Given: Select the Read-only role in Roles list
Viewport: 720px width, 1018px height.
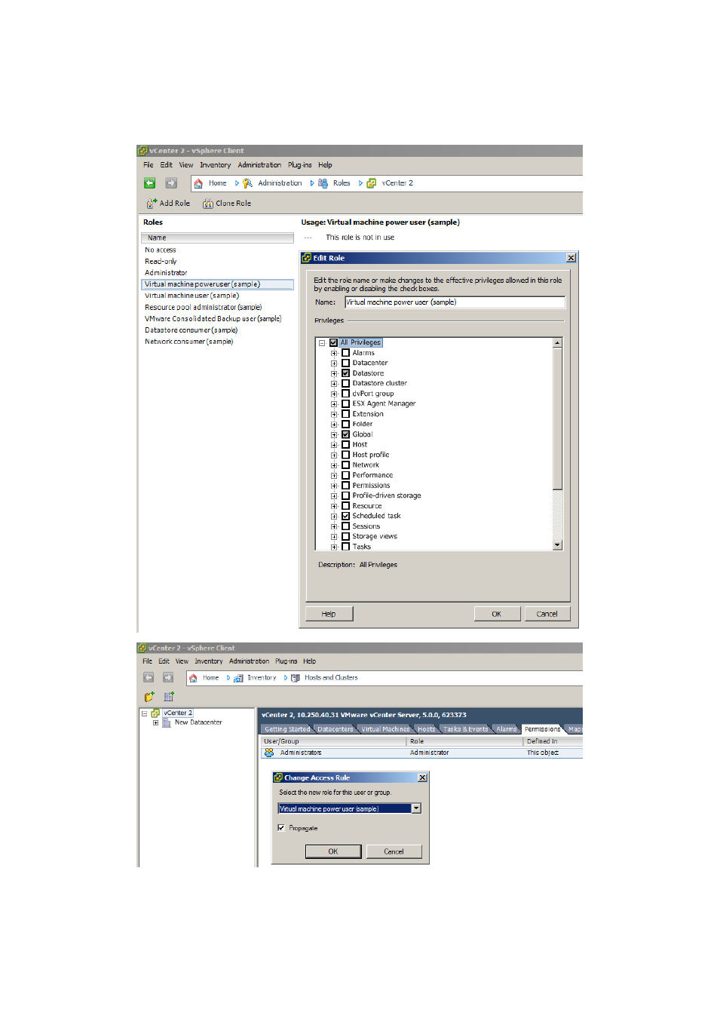Looking at the screenshot, I should tap(161, 262).
